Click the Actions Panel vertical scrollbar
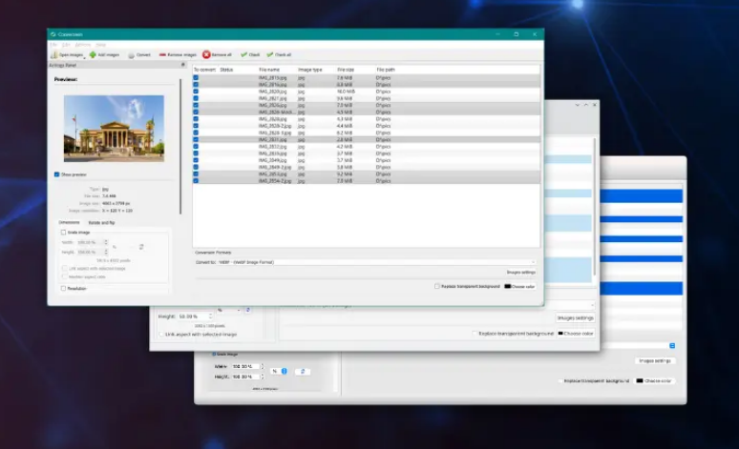The height and width of the screenshot is (449, 739). point(180,146)
